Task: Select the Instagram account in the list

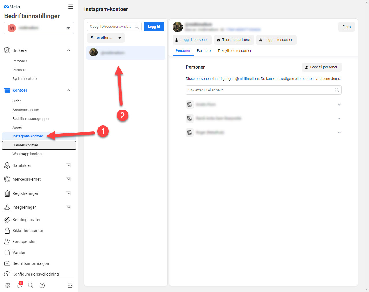Action: click(x=126, y=53)
